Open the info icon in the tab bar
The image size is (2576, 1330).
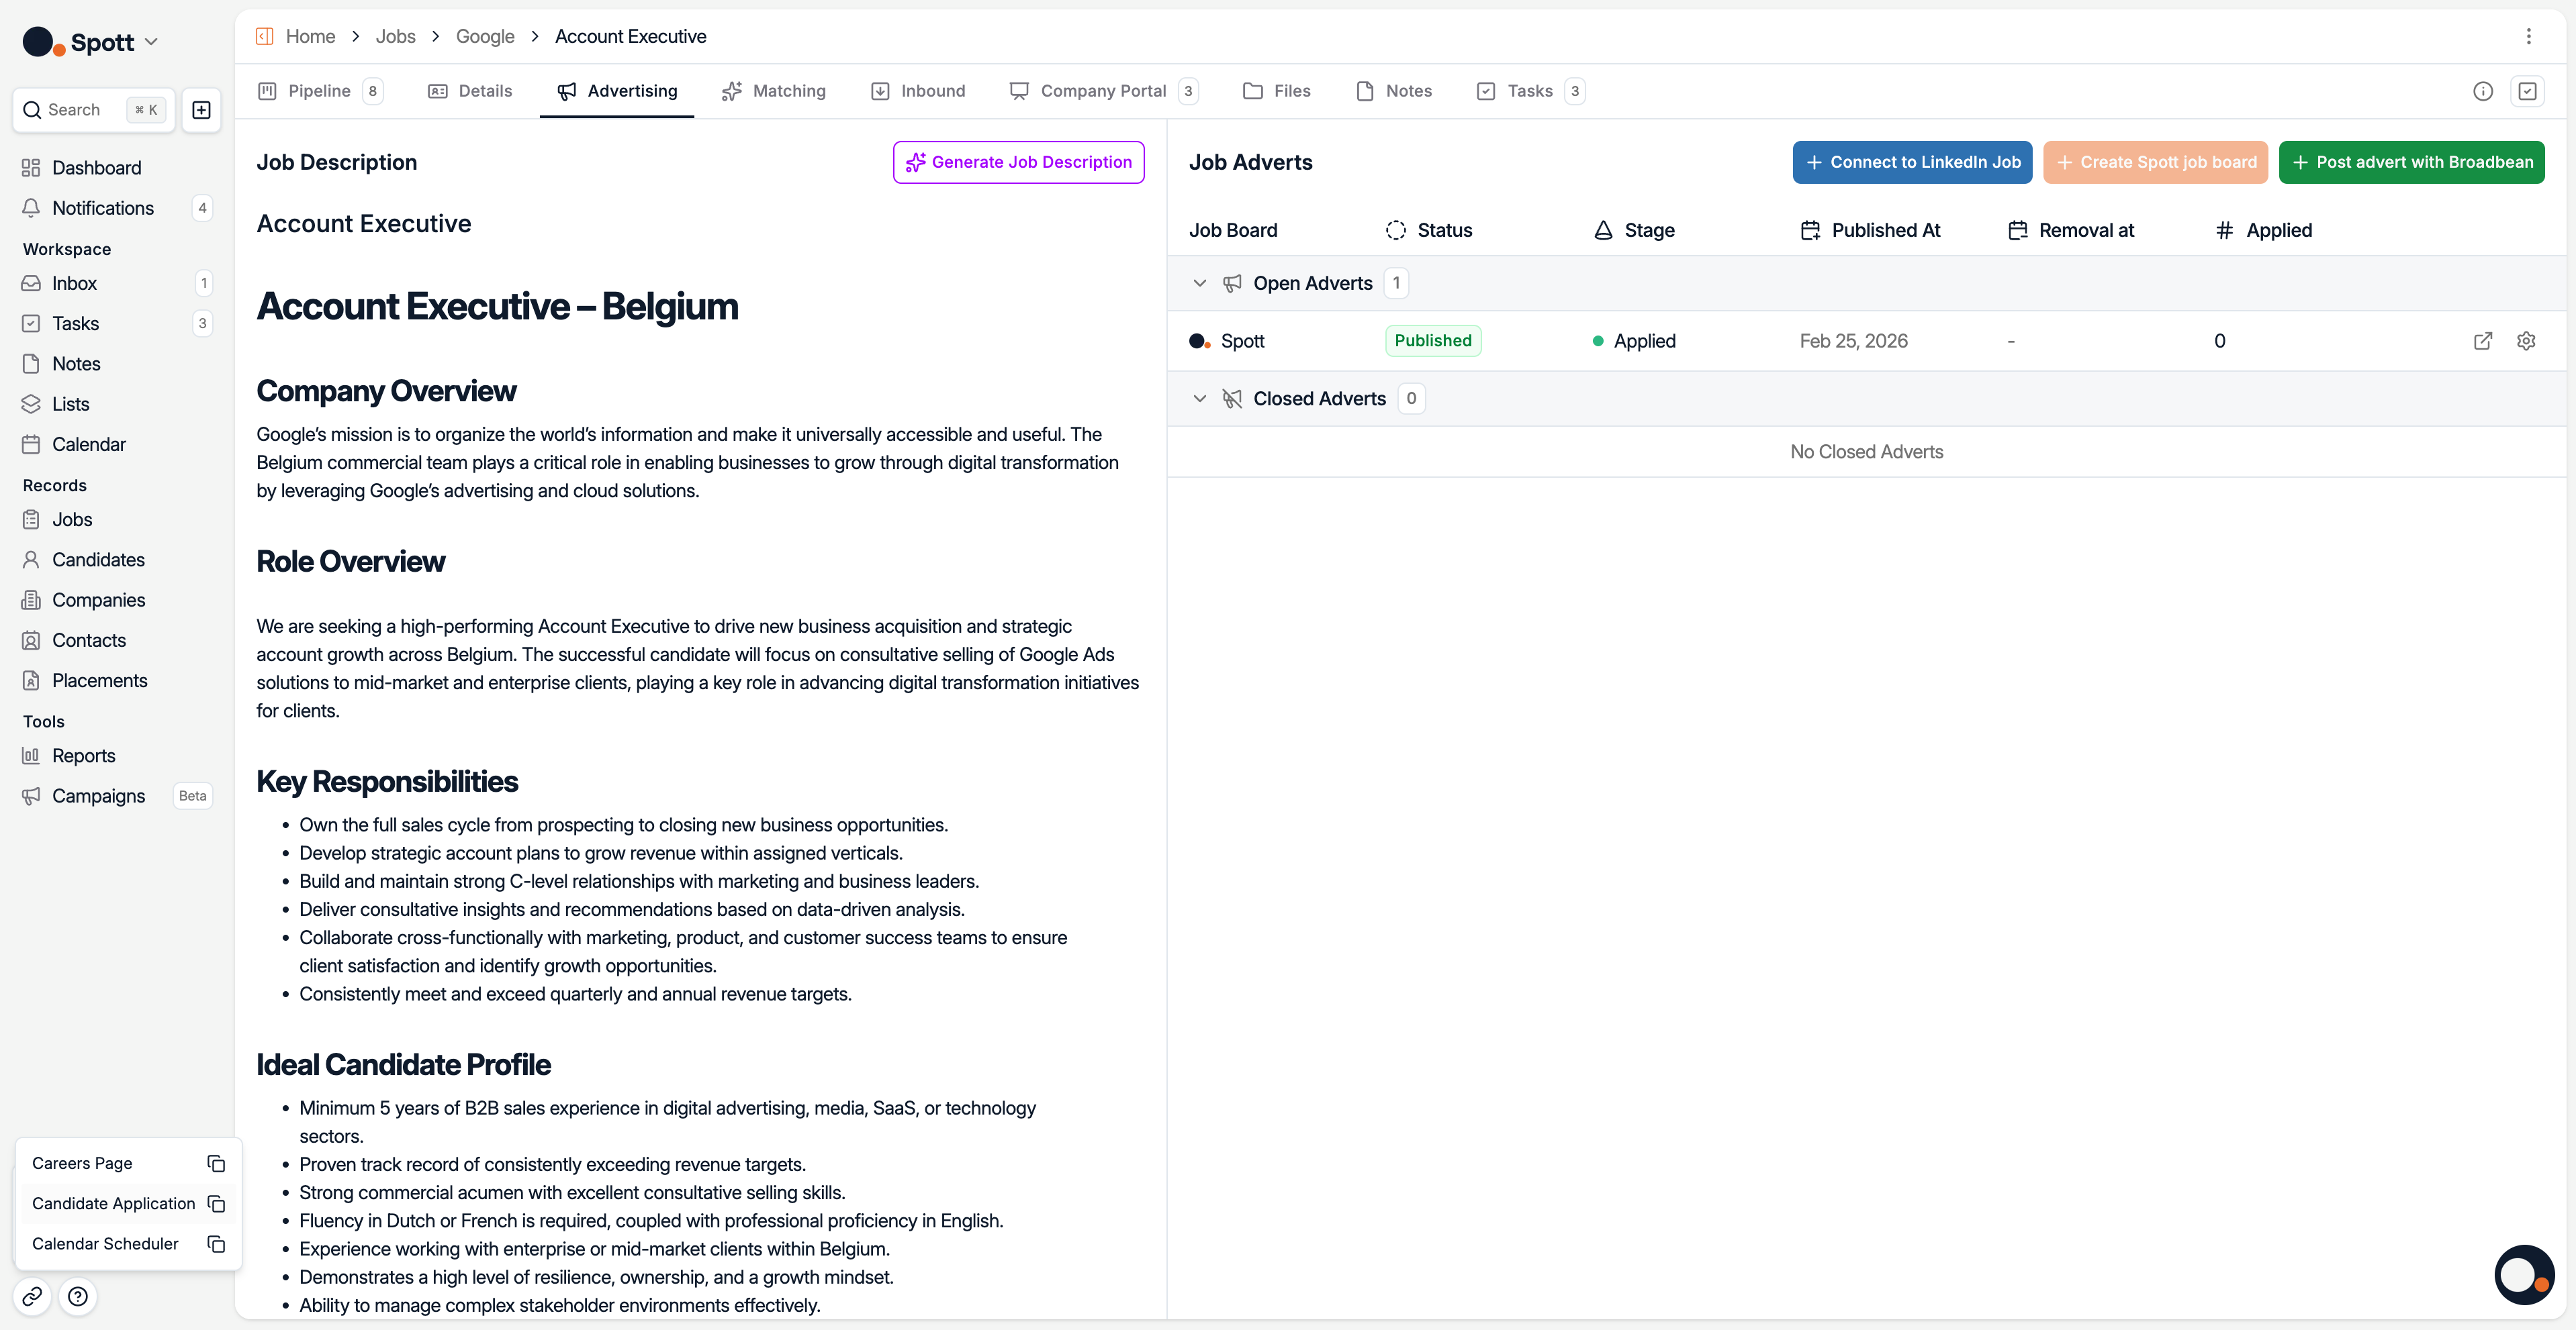point(2483,91)
